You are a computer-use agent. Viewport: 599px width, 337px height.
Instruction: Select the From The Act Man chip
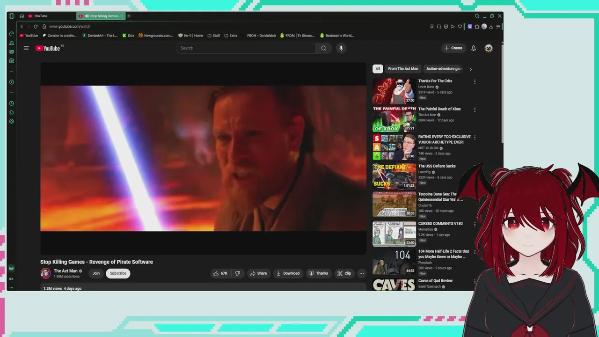pos(403,69)
